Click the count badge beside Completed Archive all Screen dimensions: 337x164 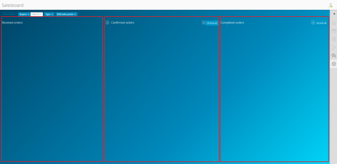click(x=313, y=22)
